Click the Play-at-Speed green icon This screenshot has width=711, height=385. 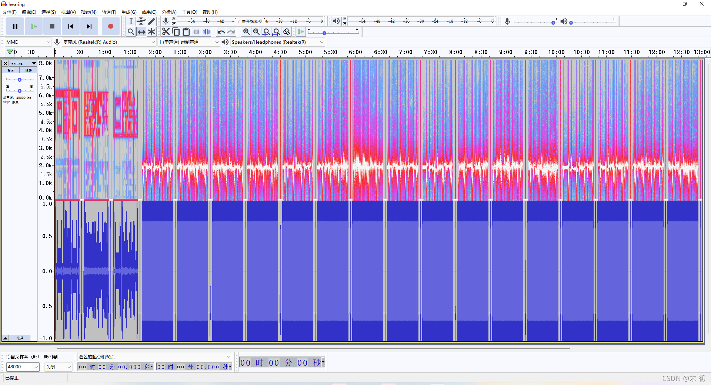[x=301, y=32]
